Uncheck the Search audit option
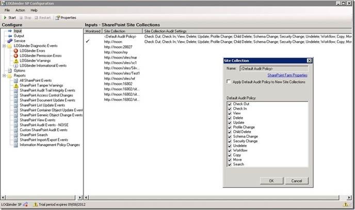The image size is (355, 210). click(229, 165)
